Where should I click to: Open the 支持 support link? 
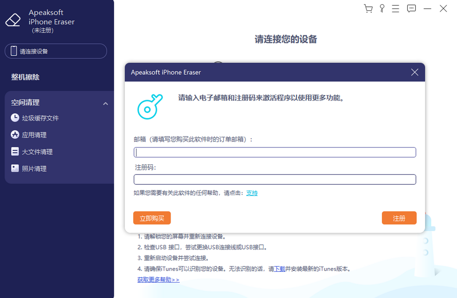pyautogui.click(x=252, y=193)
